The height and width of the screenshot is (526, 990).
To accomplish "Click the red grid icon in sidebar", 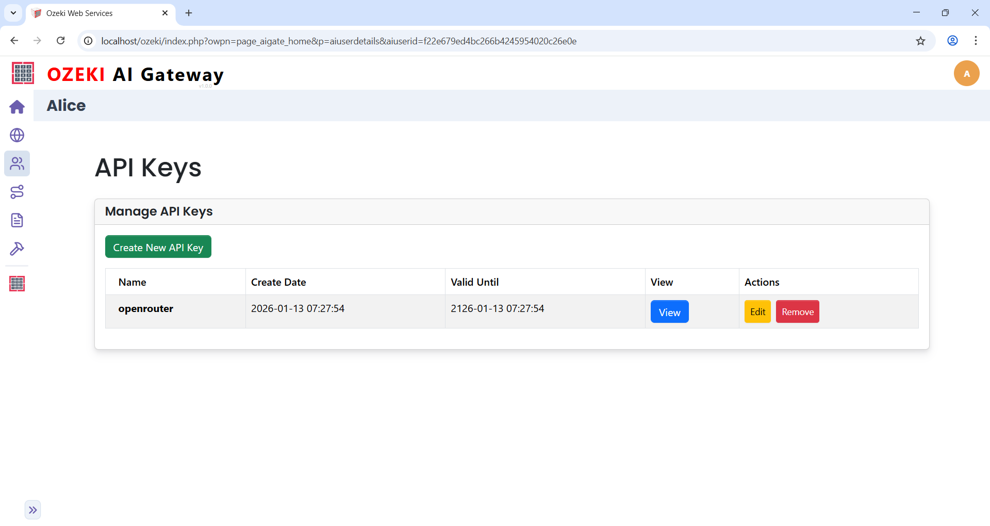I will 17,284.
